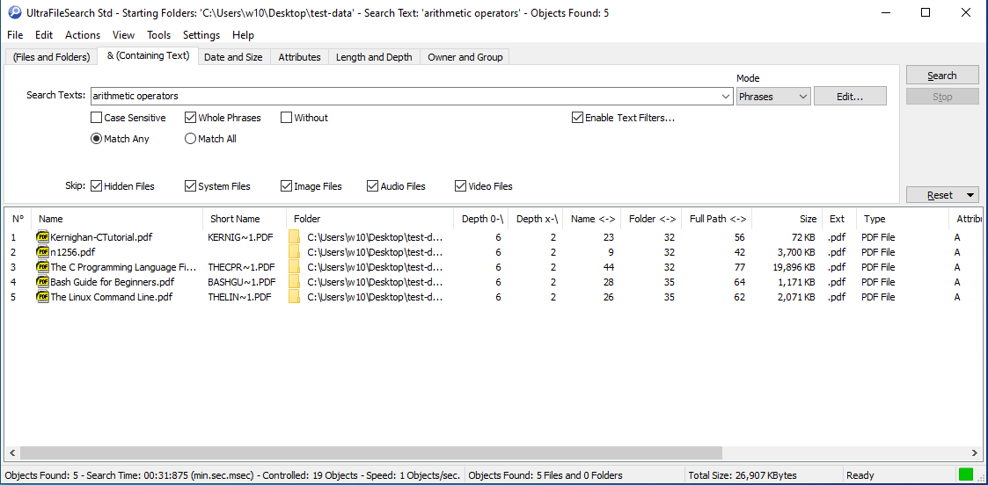Switch to the Length and Depth tab

[374, 56]
